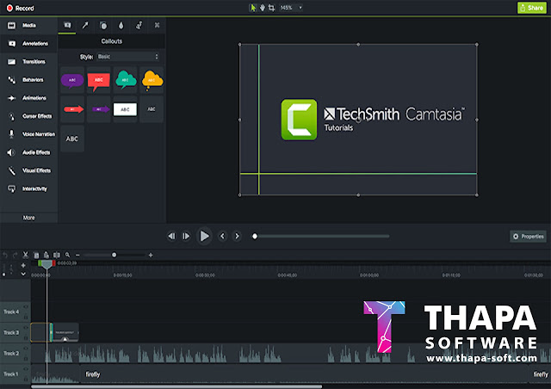Hide Track 4 using its eye icon
This screenshot has height=389, width=551.
click(26, 306)
